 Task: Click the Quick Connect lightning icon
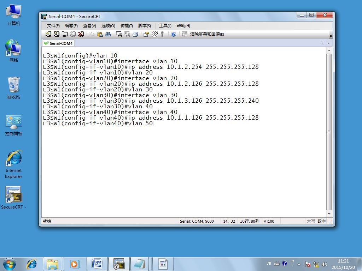pyautogui.click(x=56, y=34)
